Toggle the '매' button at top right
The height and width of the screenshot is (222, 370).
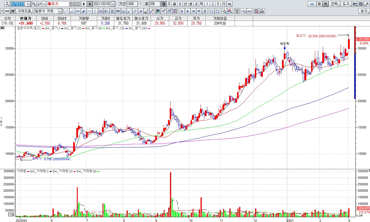click(319, 4)
